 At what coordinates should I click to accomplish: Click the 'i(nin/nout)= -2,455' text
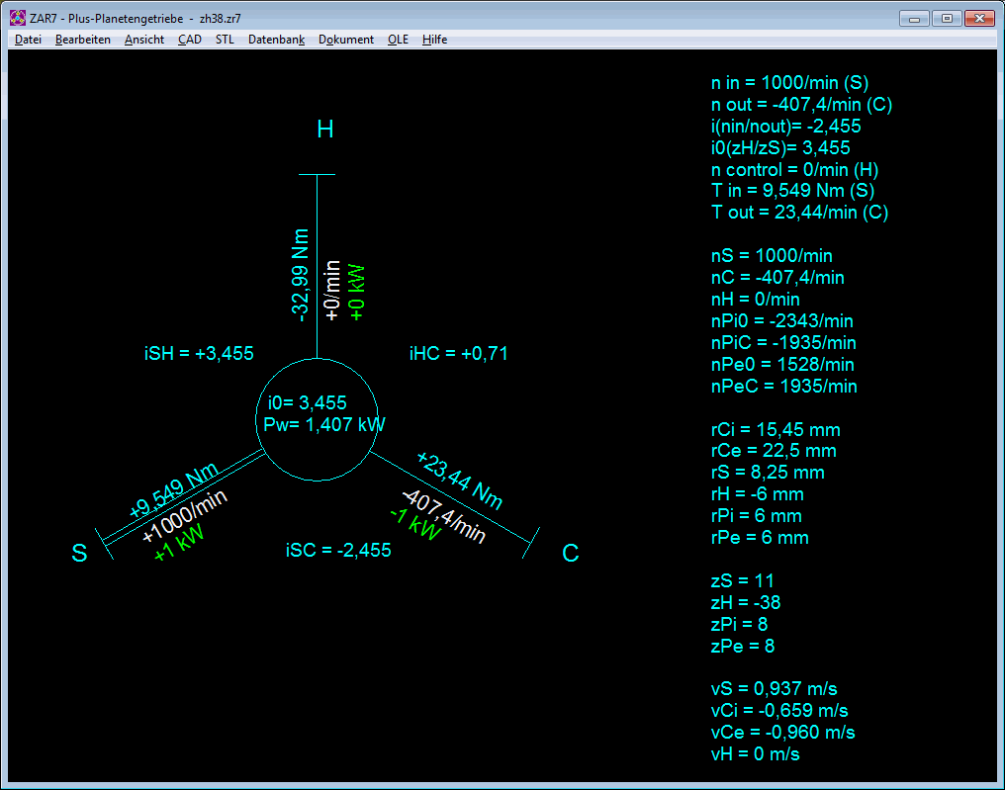pyautogui.click(x=785, y=127)
